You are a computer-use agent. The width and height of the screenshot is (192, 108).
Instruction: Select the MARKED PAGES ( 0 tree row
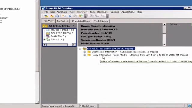[62, 30]
